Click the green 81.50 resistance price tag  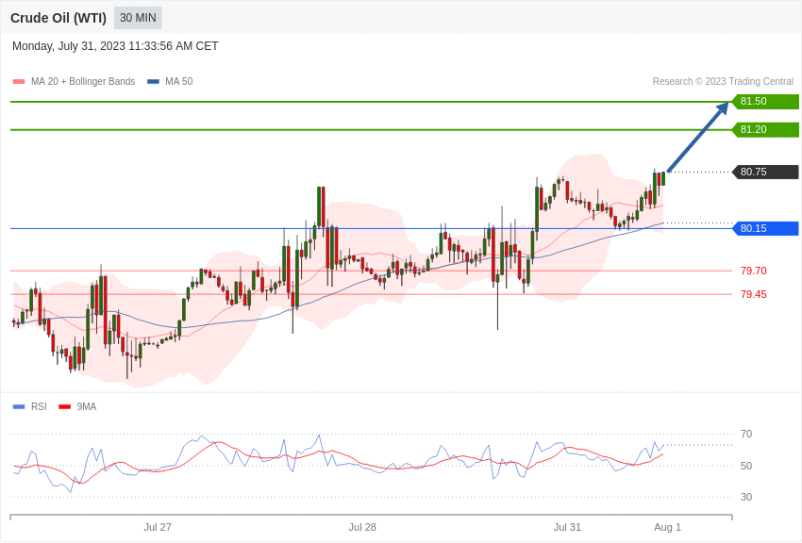tap(766, 101)
